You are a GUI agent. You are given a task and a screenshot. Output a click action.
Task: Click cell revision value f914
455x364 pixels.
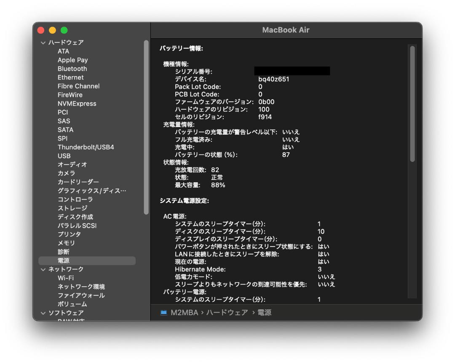pos(265,117)
